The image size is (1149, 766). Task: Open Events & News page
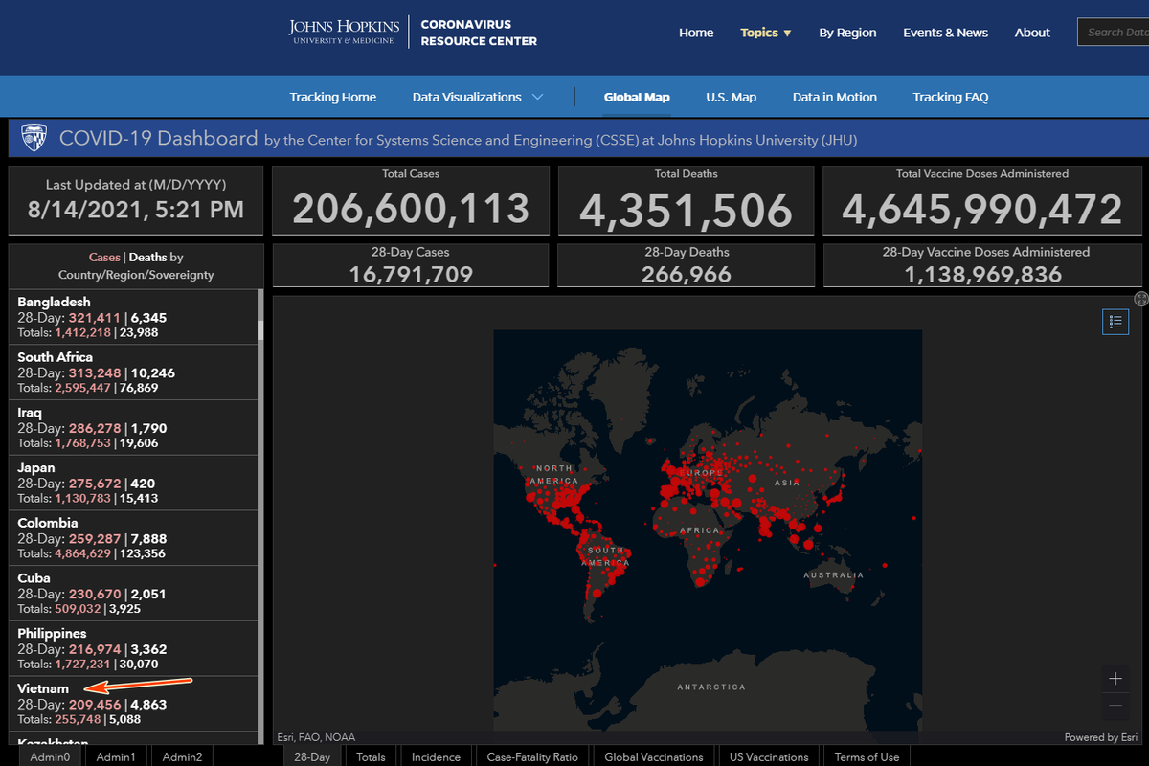[x=945, y=33]
